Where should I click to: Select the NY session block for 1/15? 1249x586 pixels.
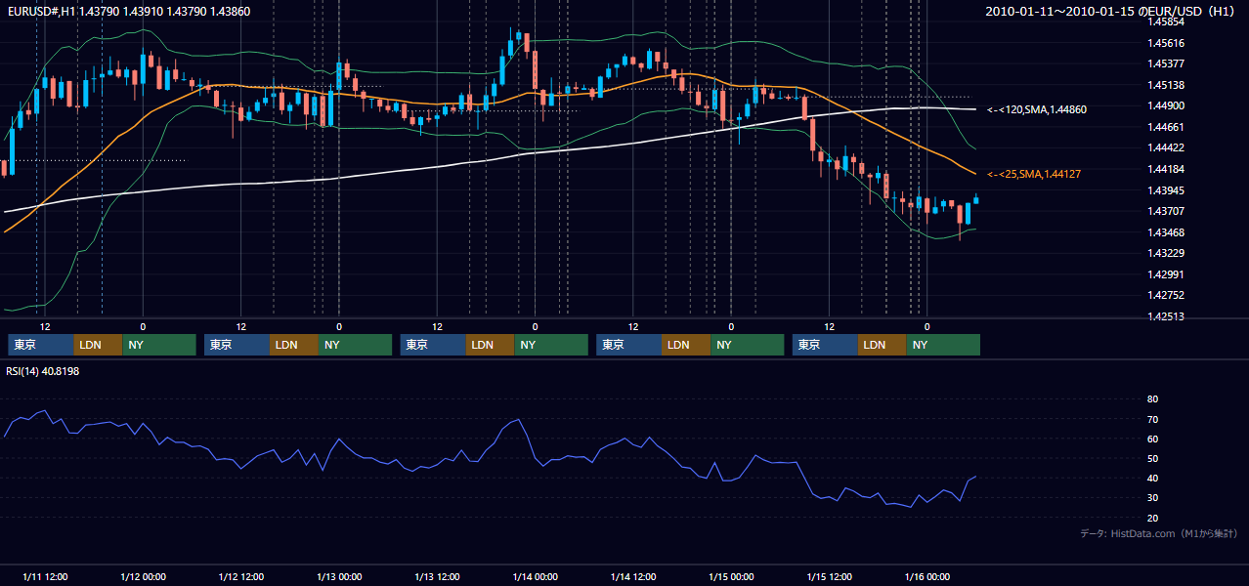(943, 345)
